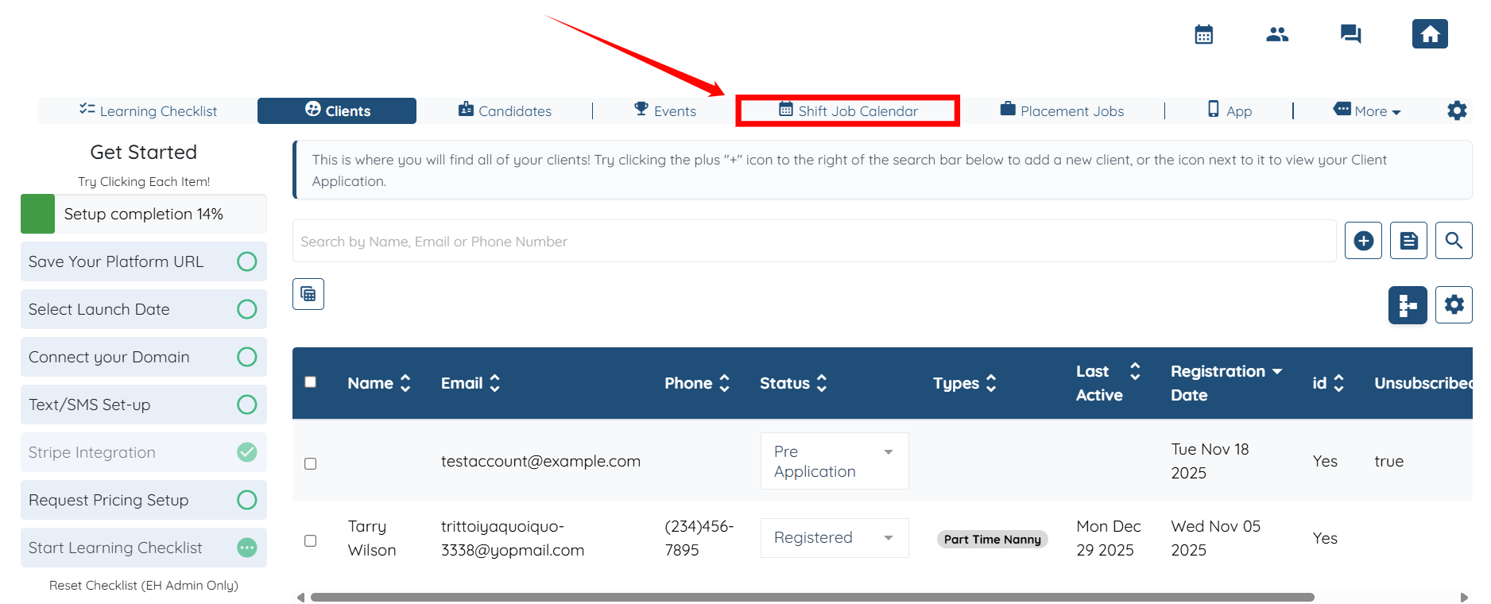Toggle Registration Date sort caret
This screenshot has width=1491, height=604.
pyautogui.click(x=1277, y=371)
